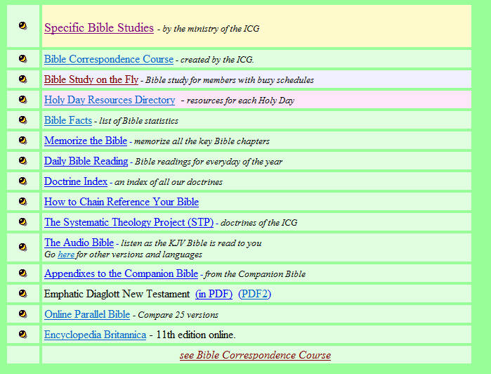Select text 'resources for each Holy Day'
The height and width of the screenshot is (374, 491).
(240, 101)
